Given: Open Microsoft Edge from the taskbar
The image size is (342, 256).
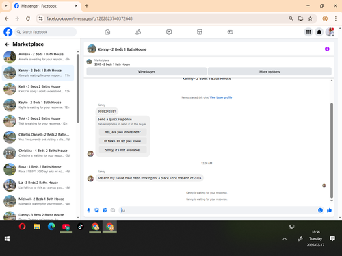Looking at the screenshot, I should coord(51,227).
